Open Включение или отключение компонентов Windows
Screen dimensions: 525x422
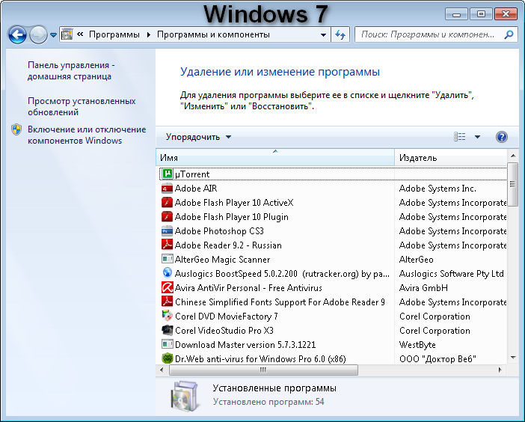tap(76, 135)
